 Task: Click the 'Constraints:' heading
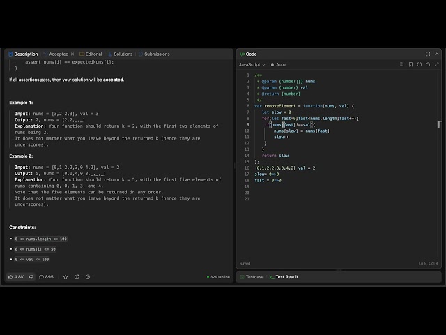point(22,228)
